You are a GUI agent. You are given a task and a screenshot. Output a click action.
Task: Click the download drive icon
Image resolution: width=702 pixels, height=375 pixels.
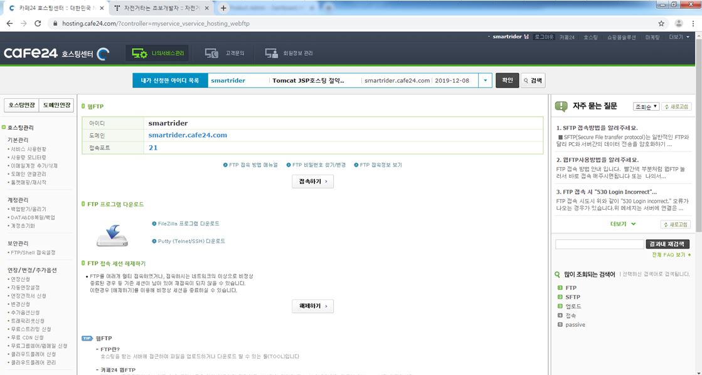tap(112, 235)
